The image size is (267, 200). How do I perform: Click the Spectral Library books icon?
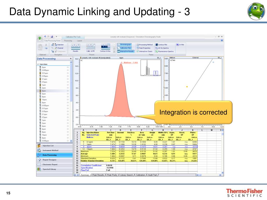tap(39, 169)
